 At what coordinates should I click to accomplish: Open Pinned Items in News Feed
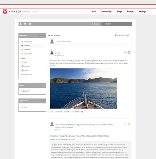click(x=27, y=54)
